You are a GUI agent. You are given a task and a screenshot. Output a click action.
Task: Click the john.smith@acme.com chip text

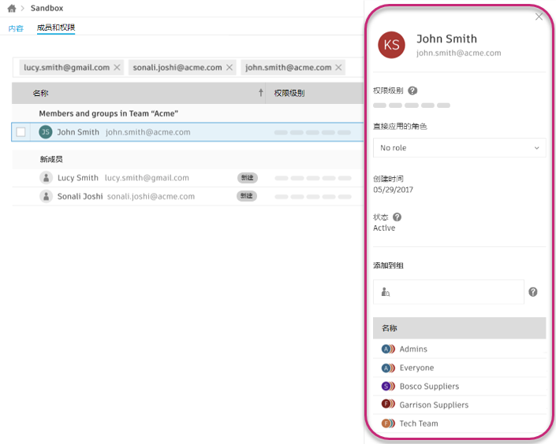click(289, 67)
